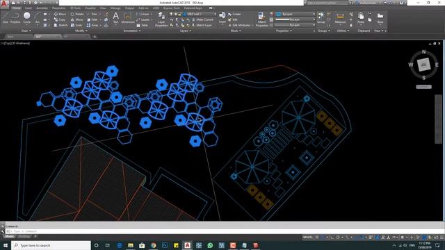Expand the Annotation panel
Screen dimensions: 445x250
[x=132, y=31]
